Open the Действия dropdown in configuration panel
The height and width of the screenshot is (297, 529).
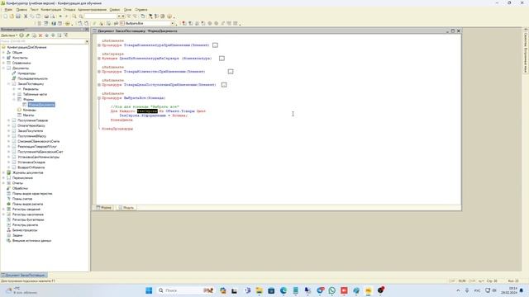pyautogui.click(x=9, y=35)
